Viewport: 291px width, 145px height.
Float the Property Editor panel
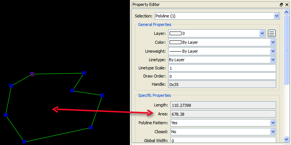coord(281,4)
